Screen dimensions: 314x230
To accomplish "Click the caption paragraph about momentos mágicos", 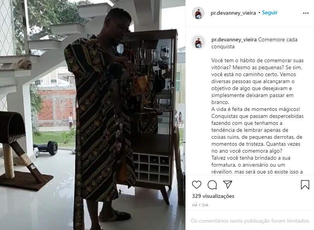I will click(x=257, y=130).
